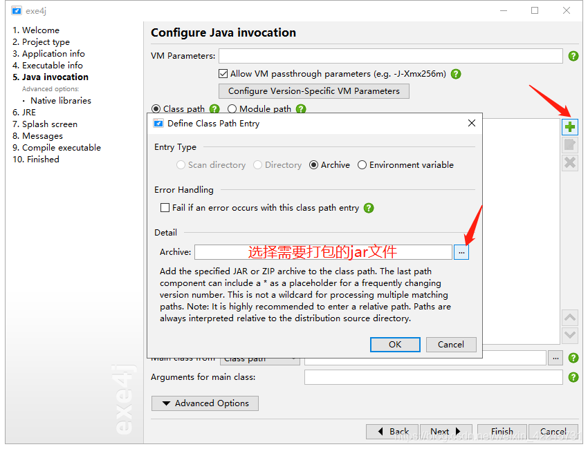588x449 pixels.
Task: Click the VM Parameters input field
Action: (x=390, y=56)
